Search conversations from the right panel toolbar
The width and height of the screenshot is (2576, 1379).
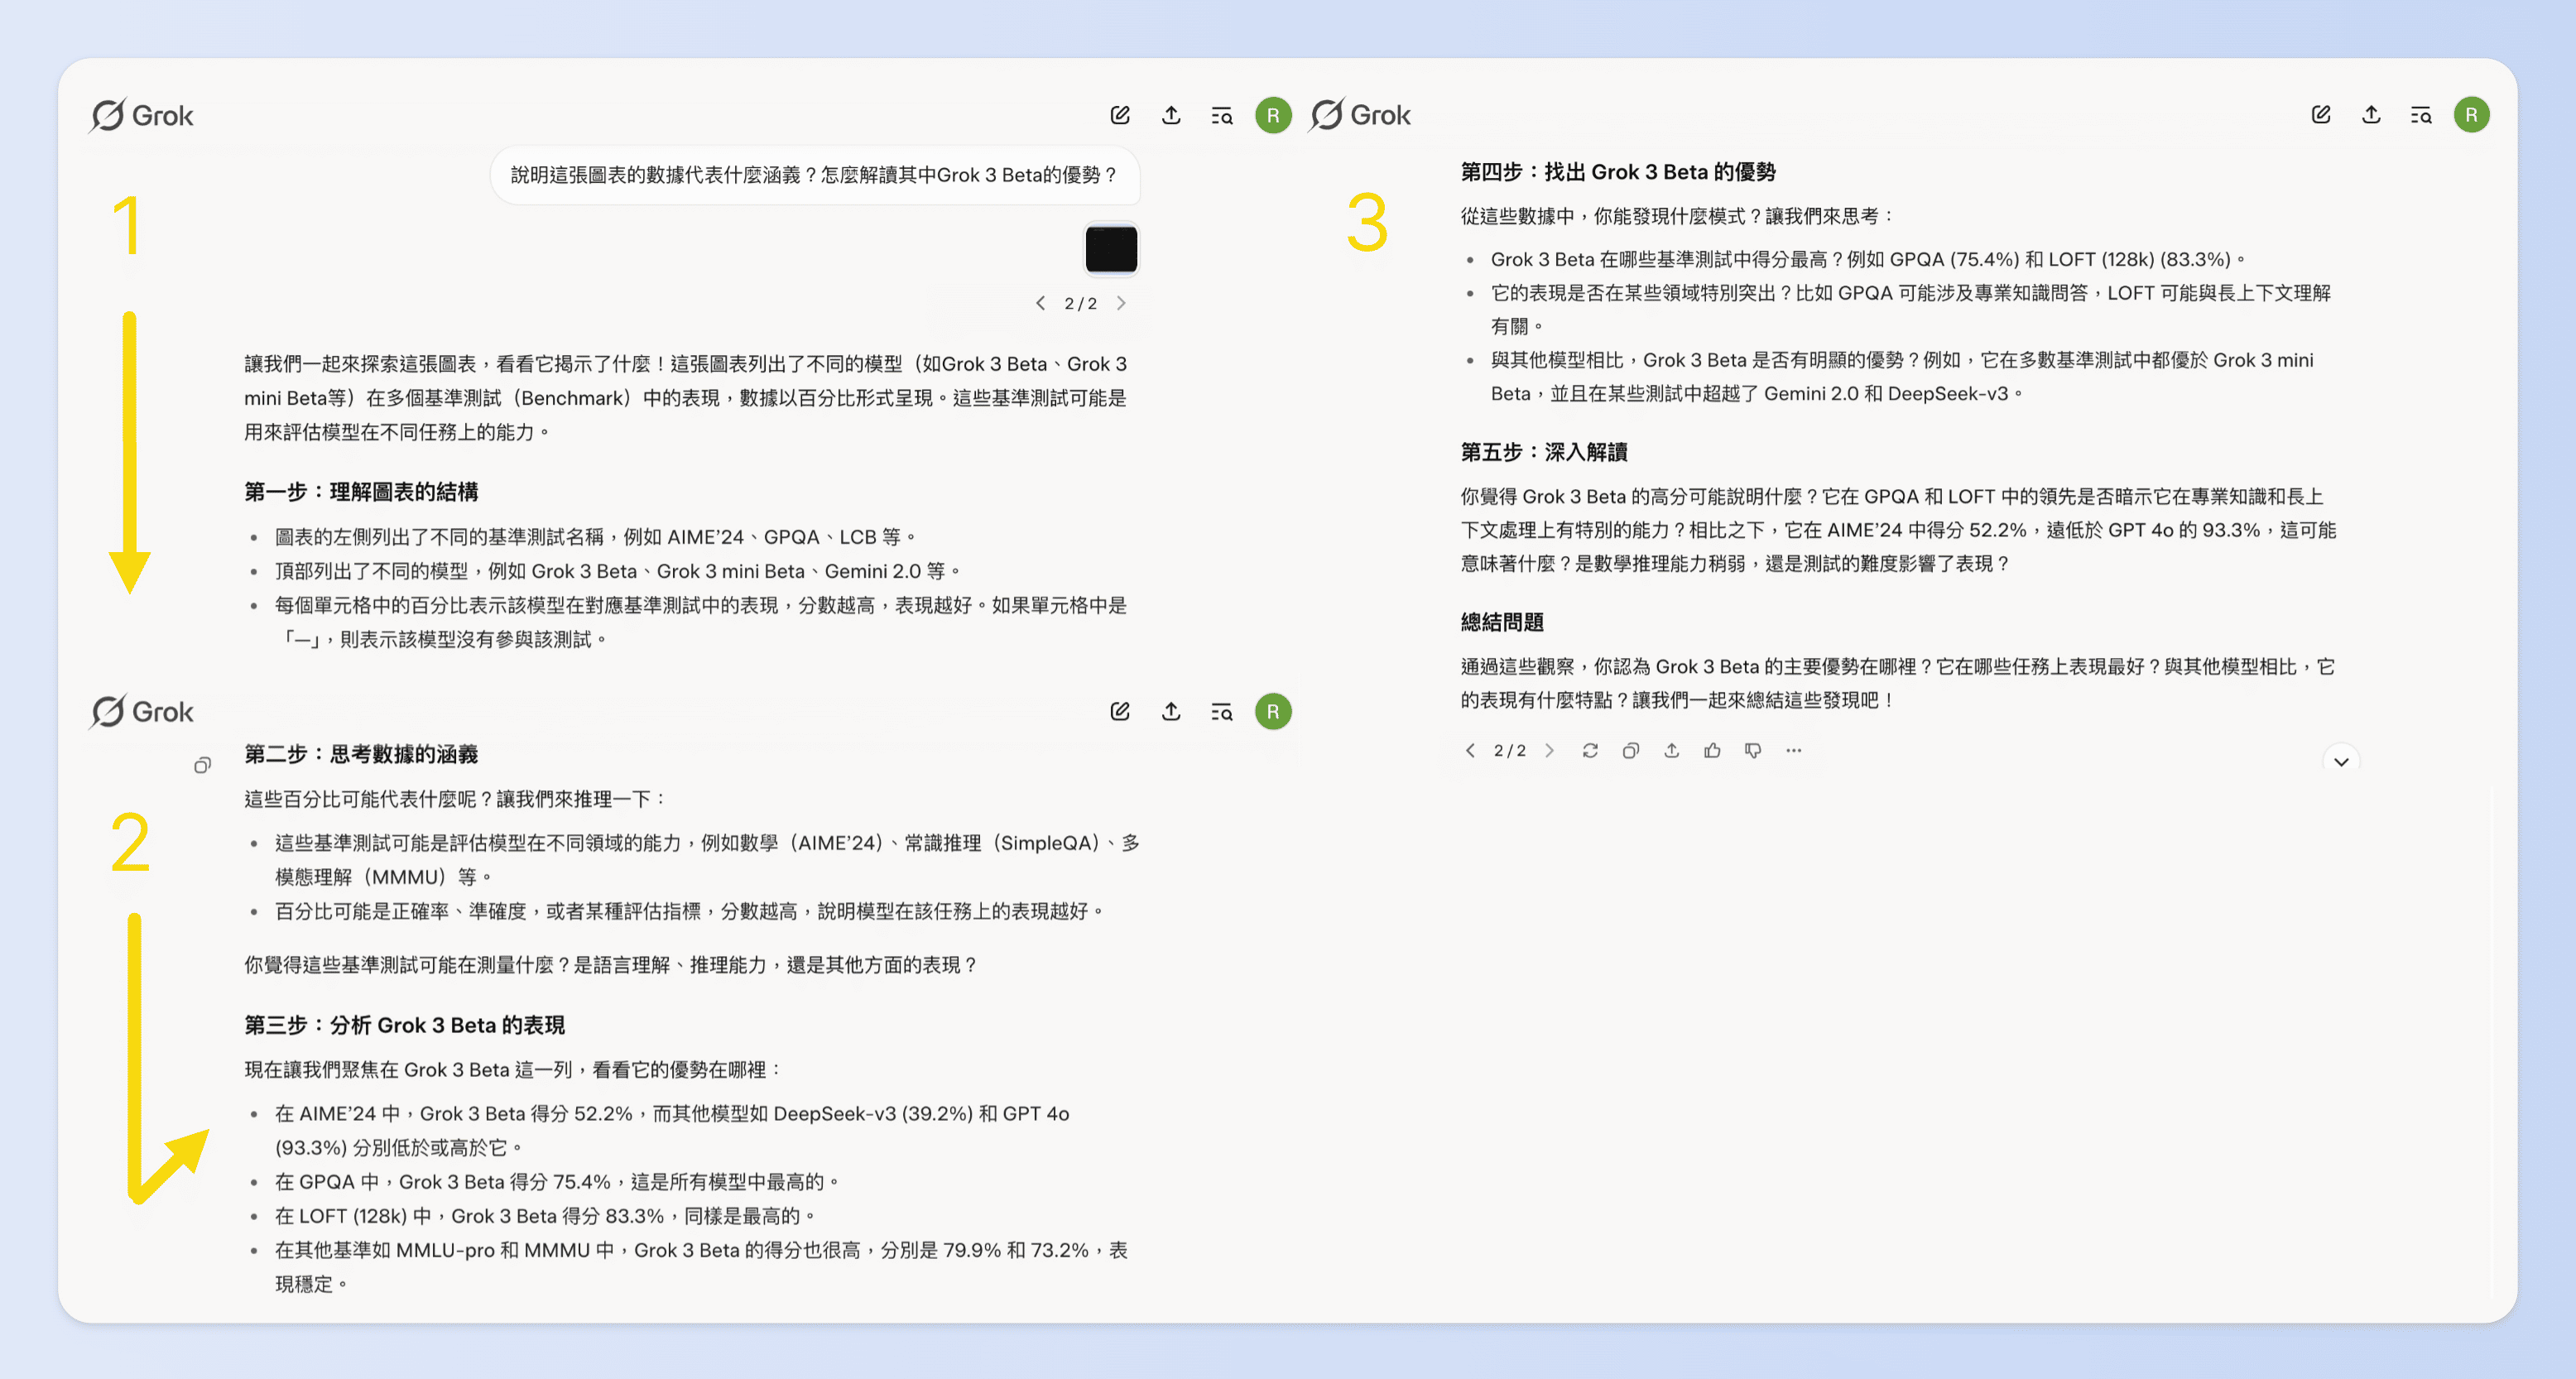2421,115
